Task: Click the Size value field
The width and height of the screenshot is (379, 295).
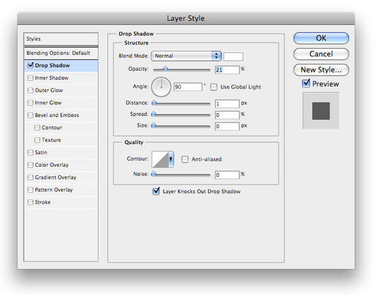Action: [x=227, y=126]
